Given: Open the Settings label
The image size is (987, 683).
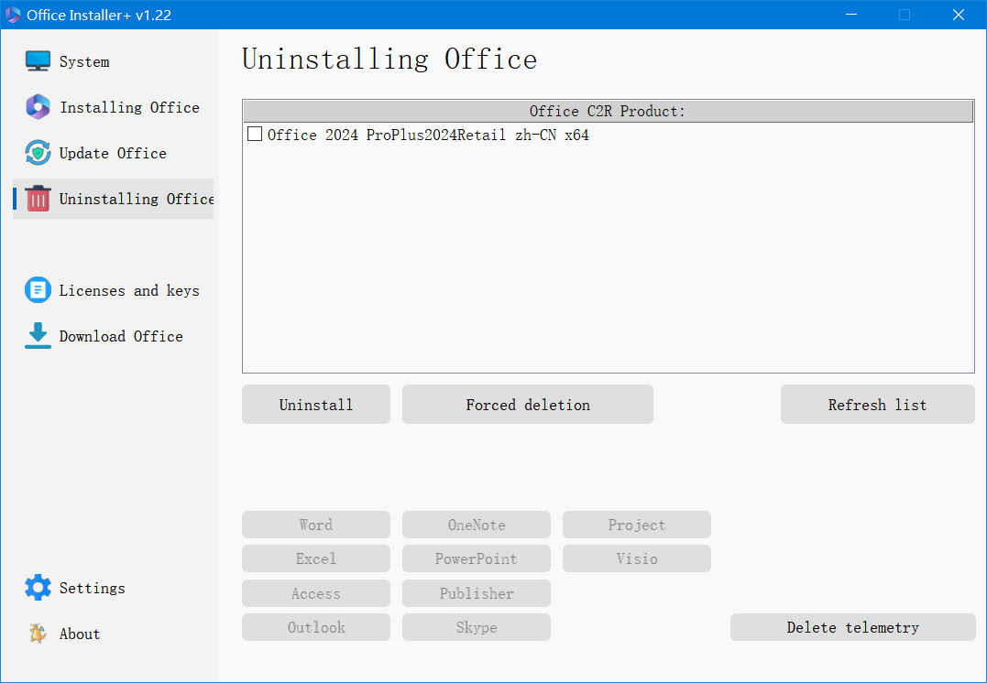Looking at the screenshot, I should click(92, 588).
